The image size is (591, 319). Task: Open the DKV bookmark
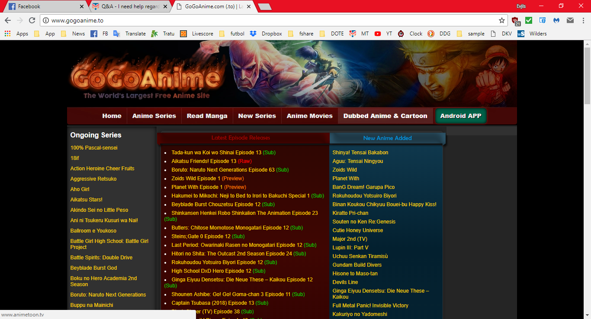(x=501, y=34)
